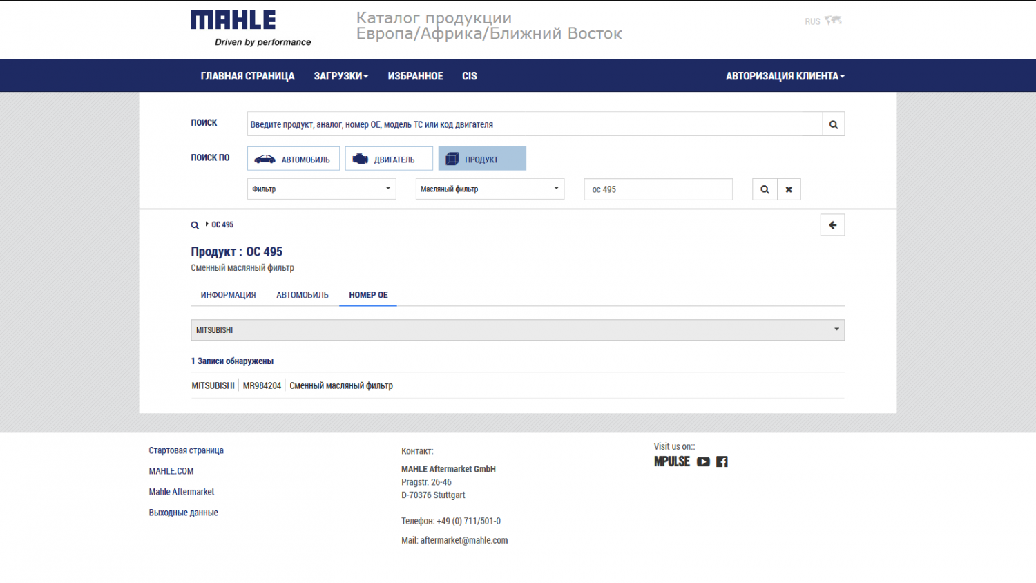Click the mail address aftermarket@mahle.com

pyautogui.click(x=464, y=541)
